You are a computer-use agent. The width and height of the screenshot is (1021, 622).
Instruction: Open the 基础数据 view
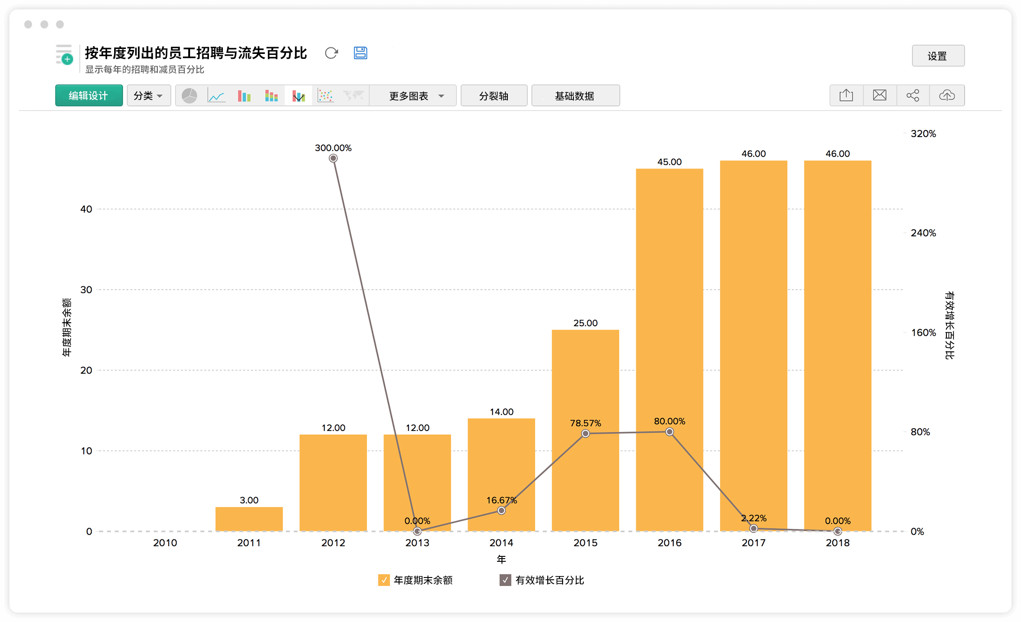[575, 96]
